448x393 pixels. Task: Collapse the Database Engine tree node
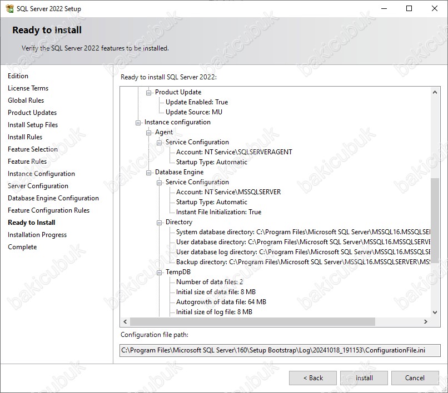tap(148, 173)
